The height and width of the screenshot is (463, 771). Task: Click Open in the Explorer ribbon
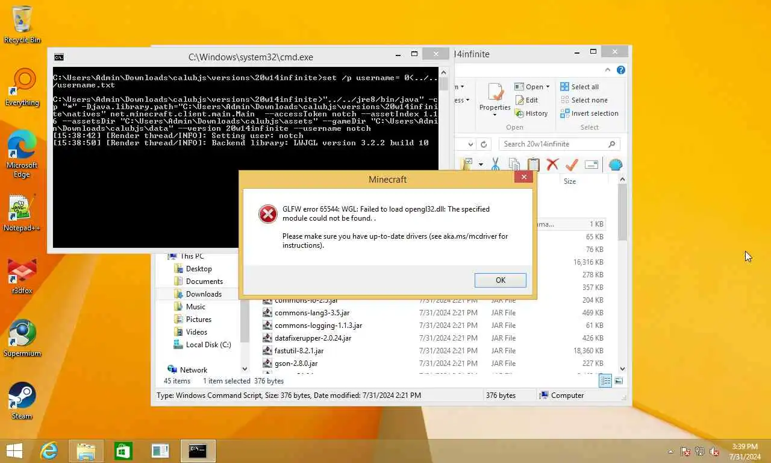(x=528, y=87)
